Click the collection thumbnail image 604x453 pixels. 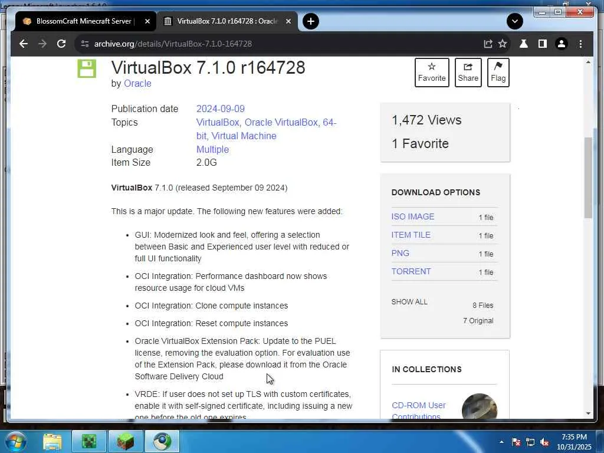479,406
